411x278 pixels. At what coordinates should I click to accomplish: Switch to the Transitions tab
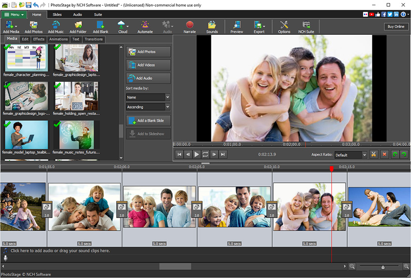[93, 39]
